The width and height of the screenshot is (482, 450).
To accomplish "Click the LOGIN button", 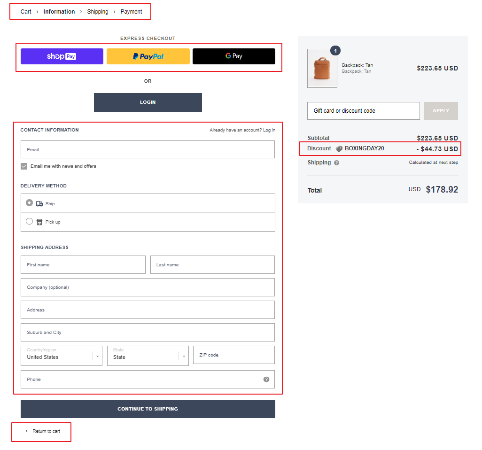I will [148, 102].
